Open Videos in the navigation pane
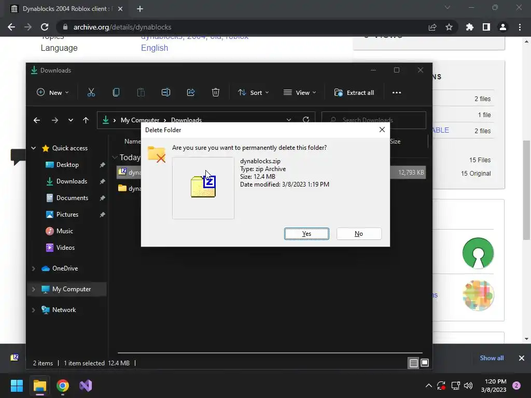Screen dimensions: 531x398 click(65, 248)
